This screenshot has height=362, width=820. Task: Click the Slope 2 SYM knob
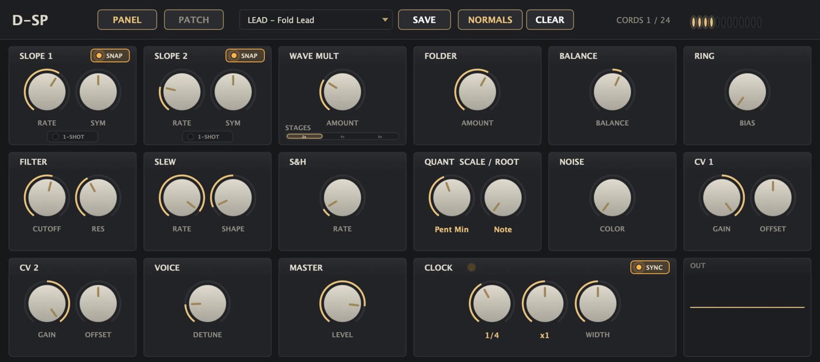[x=233, y=92]
